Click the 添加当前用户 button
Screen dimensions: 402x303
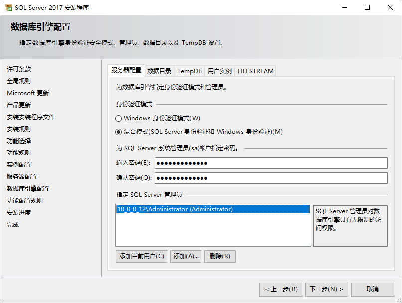point(141,256)
